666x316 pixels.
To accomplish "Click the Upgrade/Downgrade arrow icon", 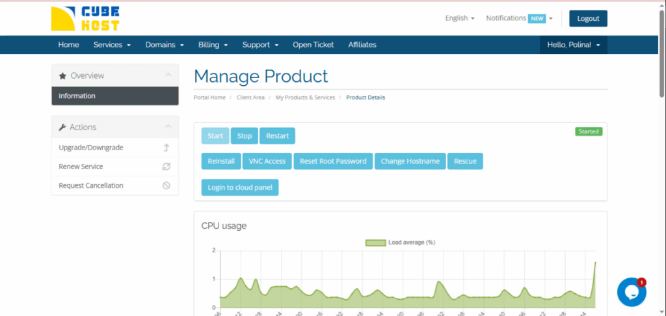I will point(166,148).
